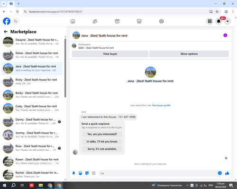
Task: Click the View buyer button
Action: coord(110,54)
